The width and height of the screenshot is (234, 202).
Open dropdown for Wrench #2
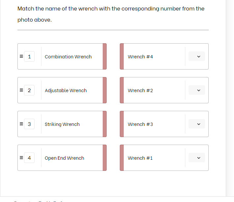click(197, 90)
